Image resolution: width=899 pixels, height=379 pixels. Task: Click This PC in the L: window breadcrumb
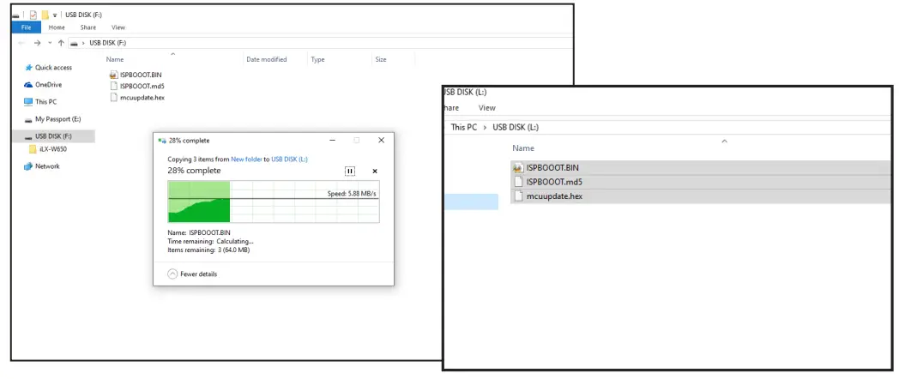[x=464, y=127]
